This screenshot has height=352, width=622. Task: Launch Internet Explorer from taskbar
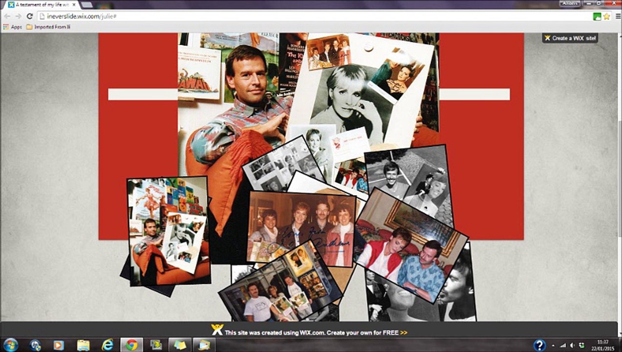108,345
